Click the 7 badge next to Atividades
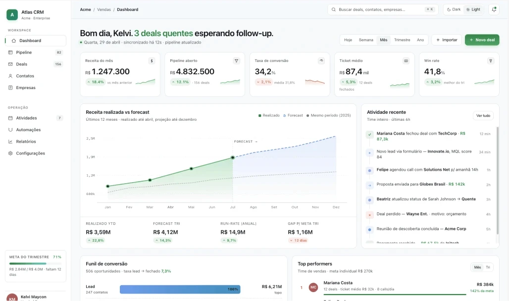The height and width of the screenshot is (301, 509). pyautogui.click(x=59, y=118)
